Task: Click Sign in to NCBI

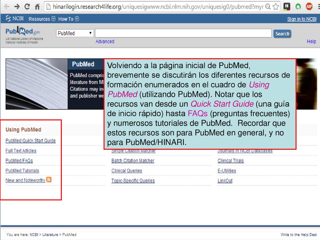Action: pos(302,19)
